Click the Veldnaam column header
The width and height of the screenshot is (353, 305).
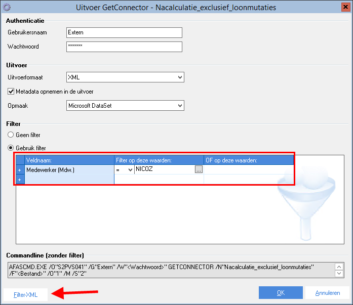pyautogui.click(x=69, y=160)
